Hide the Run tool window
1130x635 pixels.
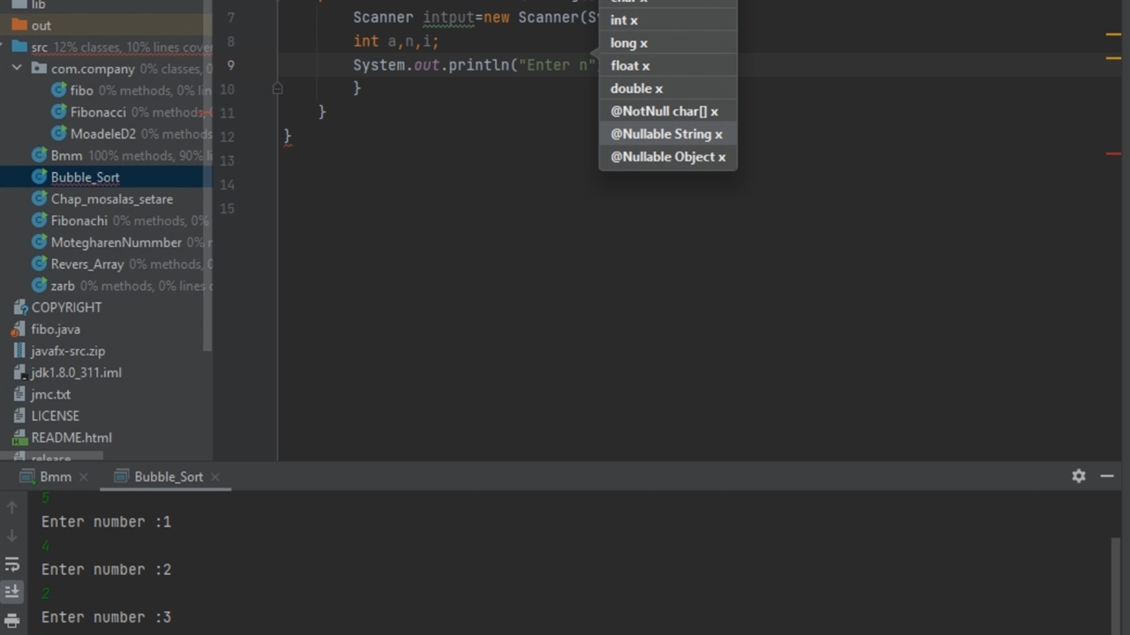(x=1107, y=476)
